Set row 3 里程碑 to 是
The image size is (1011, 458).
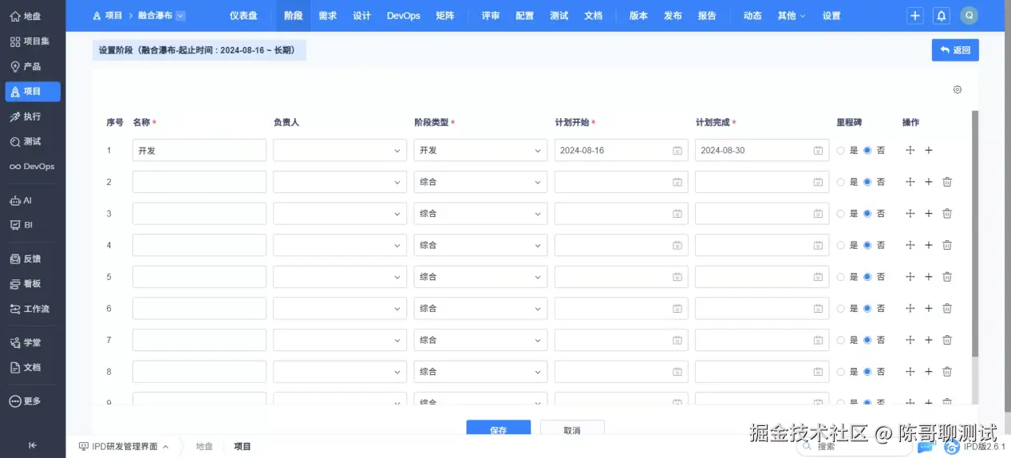coord(841,214)
